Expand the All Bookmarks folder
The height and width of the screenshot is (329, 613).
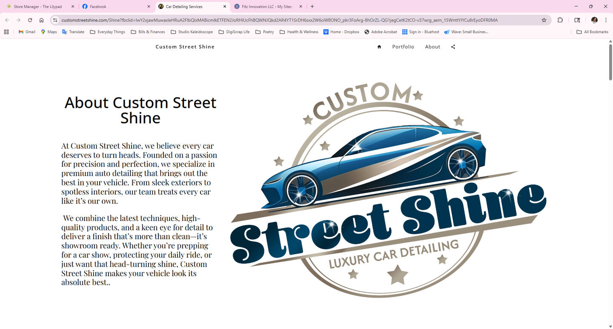tap(592, 32)
